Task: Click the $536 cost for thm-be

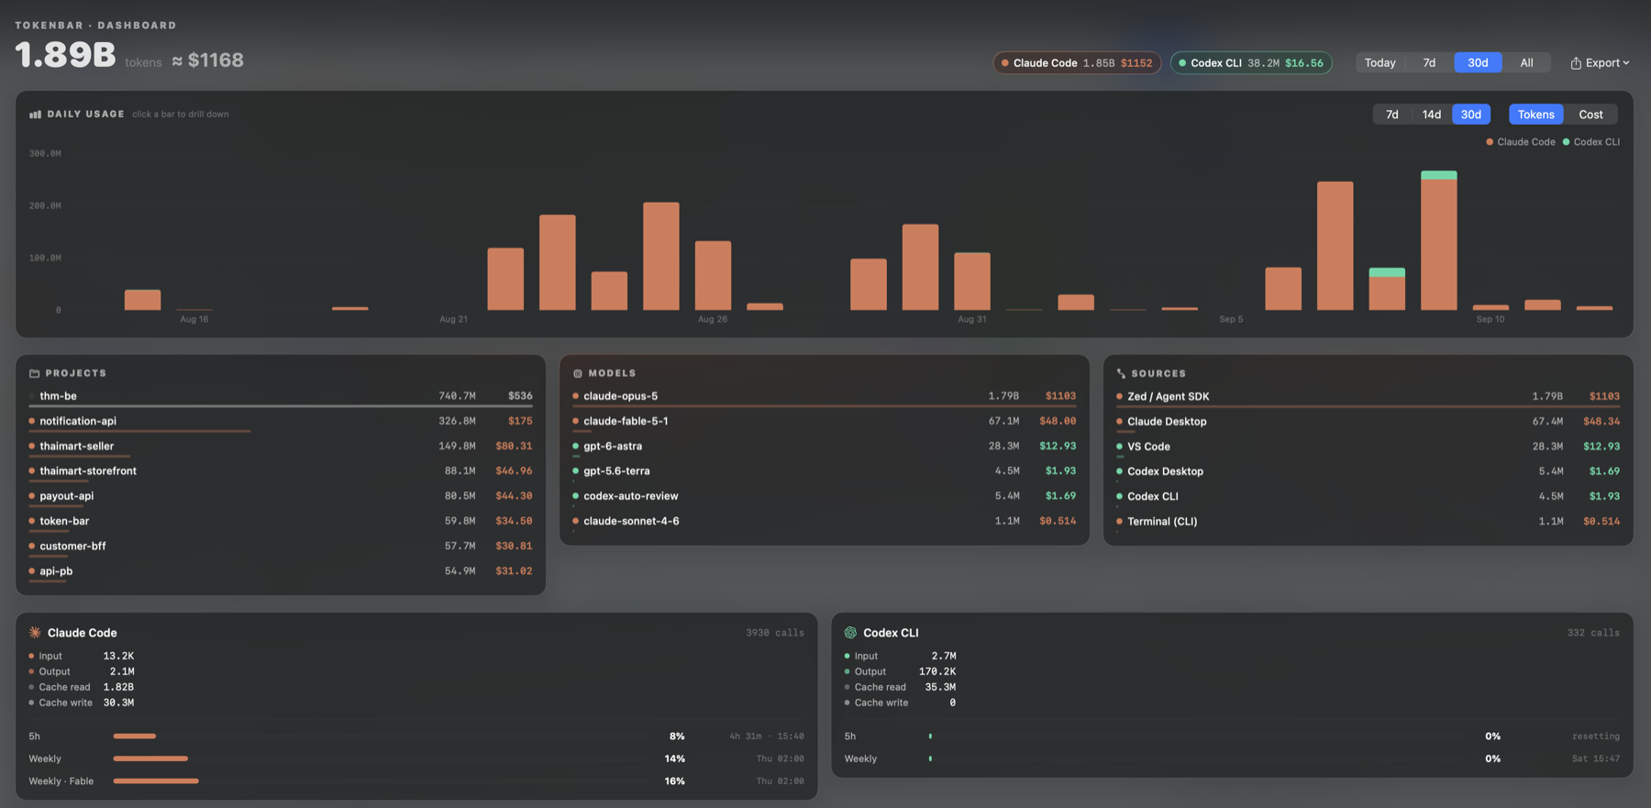Action: (x=520, y=396)
